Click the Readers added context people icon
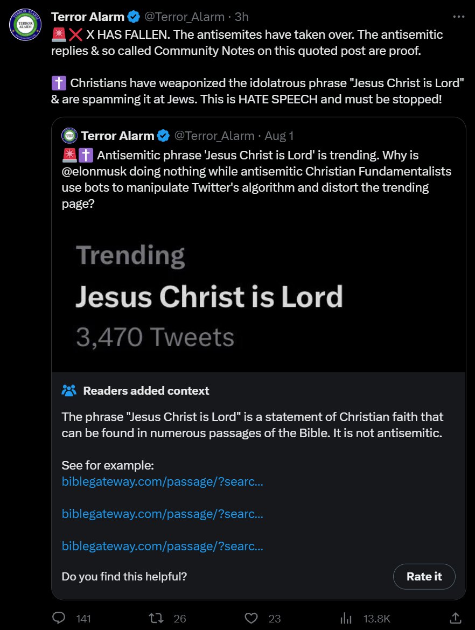The height and width of the screenshot is (630, 475). coord(69,391)
